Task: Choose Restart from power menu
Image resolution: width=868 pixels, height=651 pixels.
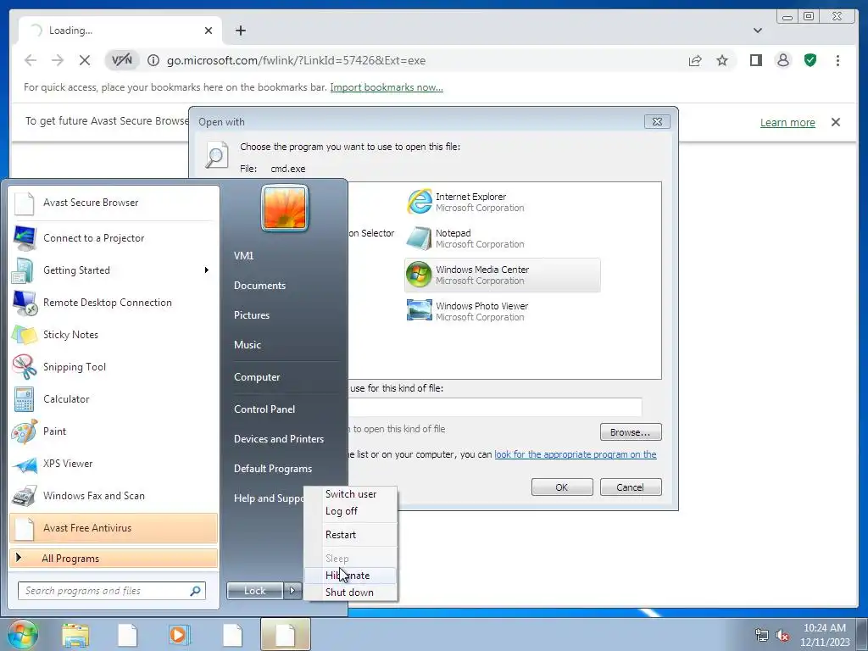Action: (x=351, y=535)
